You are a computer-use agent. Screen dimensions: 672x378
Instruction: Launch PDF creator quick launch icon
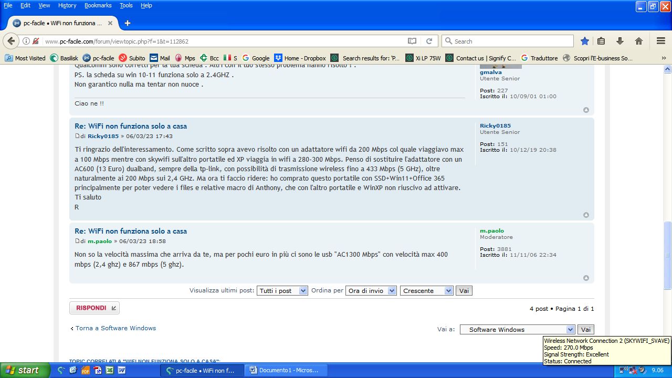point(85,370)
